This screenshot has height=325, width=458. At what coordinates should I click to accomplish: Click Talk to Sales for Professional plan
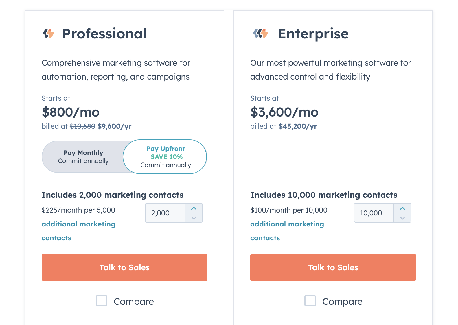pyautogui.click(x=124, y=267)
